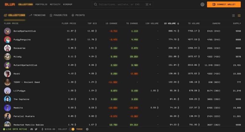This screenshot has height=132, width=245.
Task: Click the globe language icon
Action: pos(202,5)
